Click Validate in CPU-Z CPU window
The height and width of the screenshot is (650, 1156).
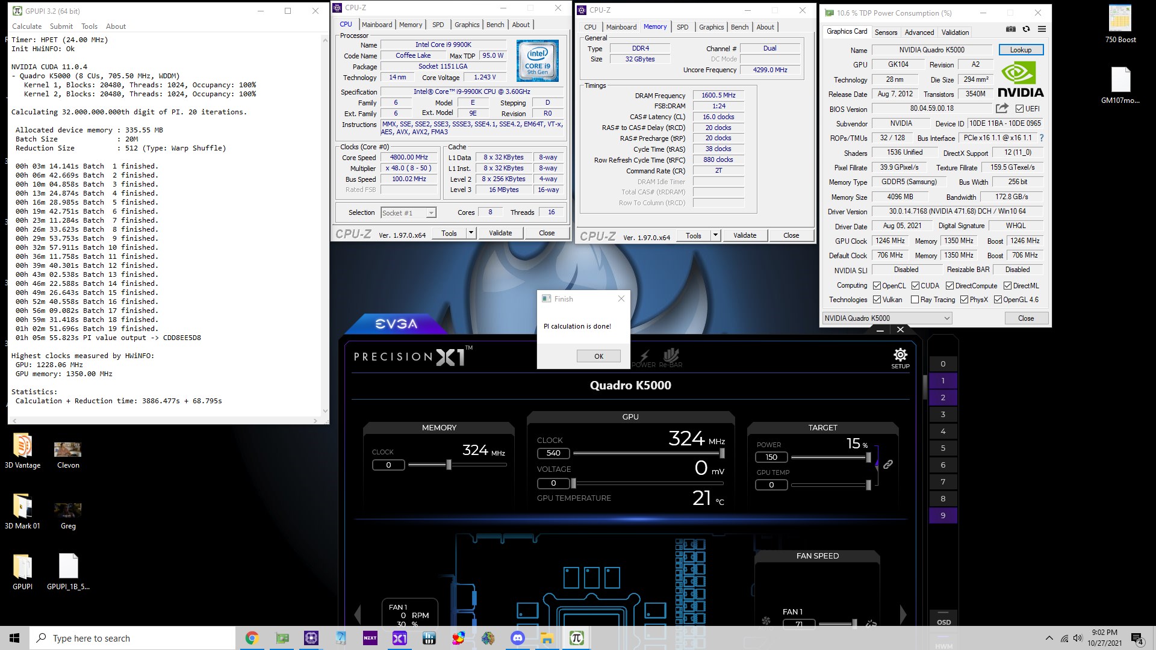(x=500, y=233)
